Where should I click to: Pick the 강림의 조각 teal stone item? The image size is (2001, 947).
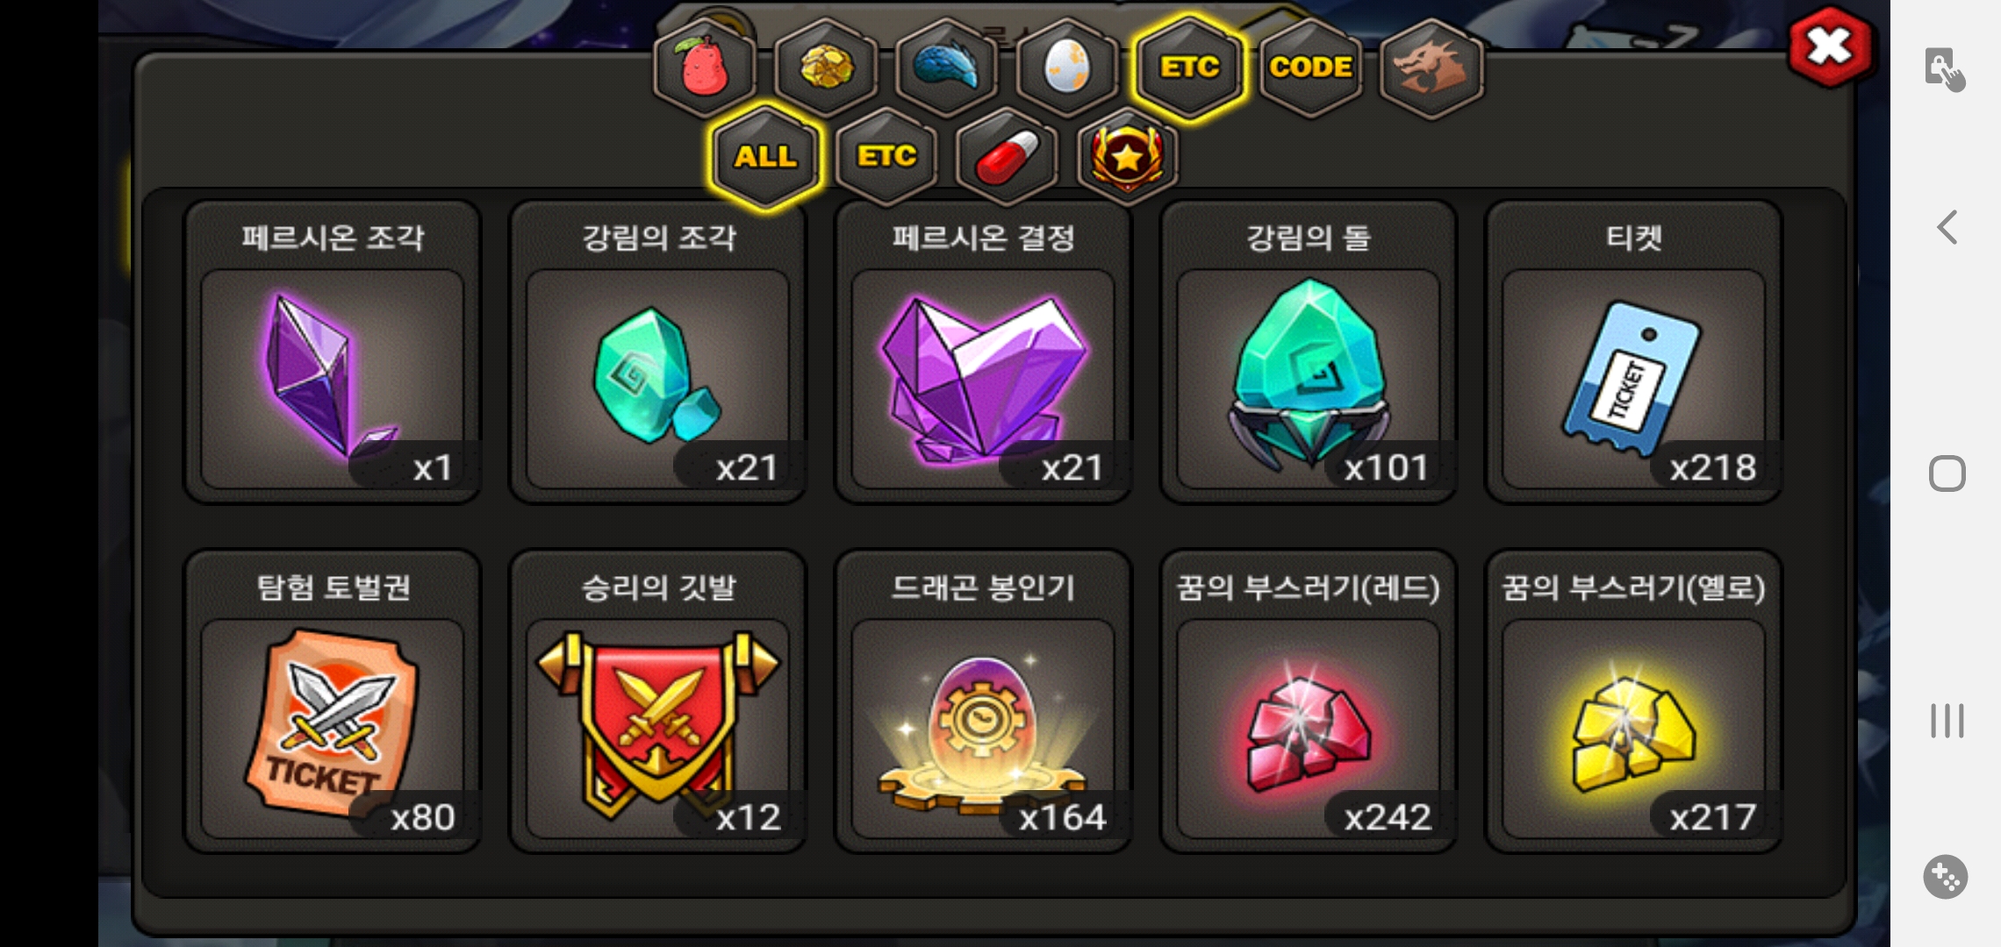coord(658,352)
